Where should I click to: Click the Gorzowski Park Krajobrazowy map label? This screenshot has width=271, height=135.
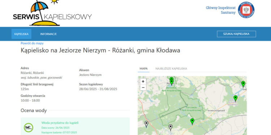(192, 109)
